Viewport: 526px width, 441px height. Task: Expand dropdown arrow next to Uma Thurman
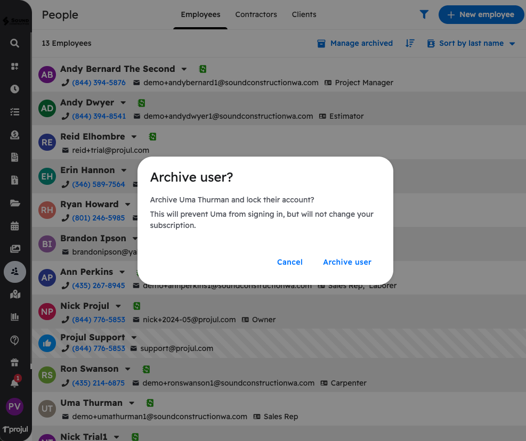click(x=132, y=403)
